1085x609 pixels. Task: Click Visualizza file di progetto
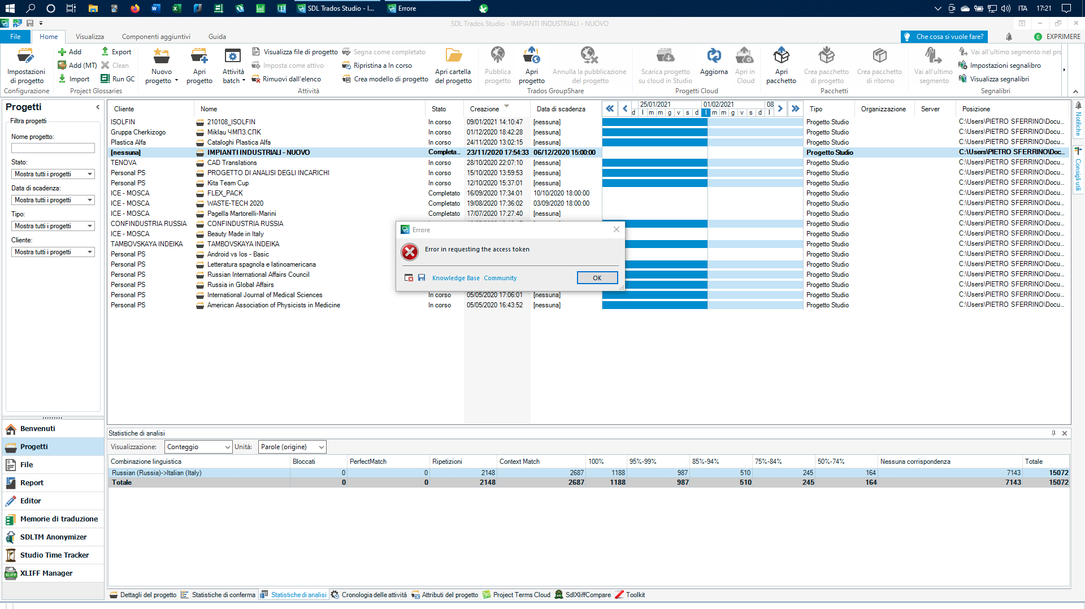(x=295, y=51)
